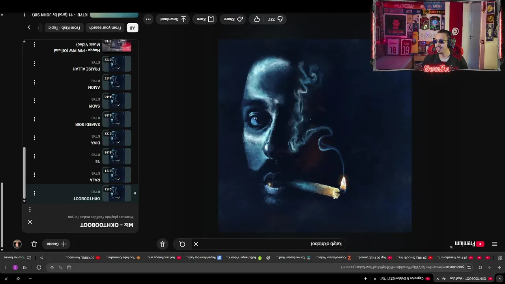Click the Nagga - PIW PIW video thumbnail
Image resolution: width=505 pixels, height=284 pixels.
(117, 45)
